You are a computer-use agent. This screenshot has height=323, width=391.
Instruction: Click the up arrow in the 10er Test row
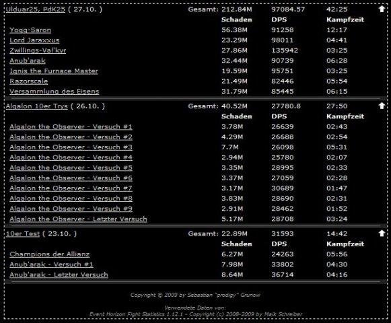coord(382,234)
